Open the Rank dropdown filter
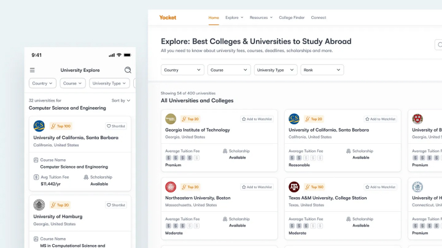This screenshot has height=248, width=442. (322, 70)
